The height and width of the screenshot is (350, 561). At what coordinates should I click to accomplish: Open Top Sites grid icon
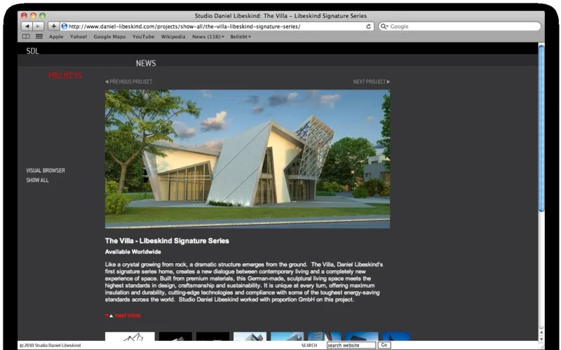[39, 36]
